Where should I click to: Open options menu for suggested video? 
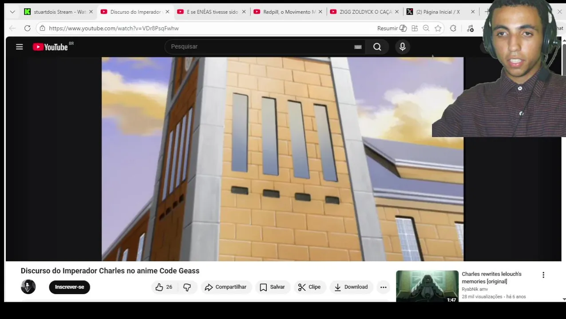coord(543,275)
